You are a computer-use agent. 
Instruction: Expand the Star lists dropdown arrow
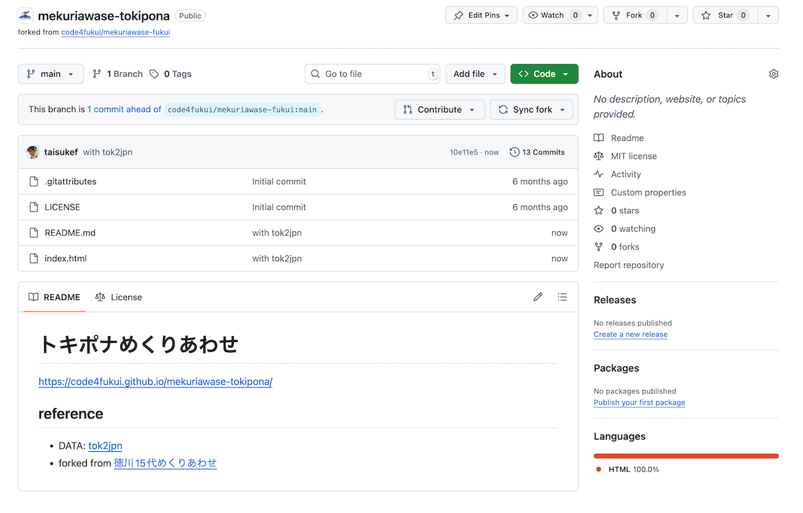tap(768, 15)
